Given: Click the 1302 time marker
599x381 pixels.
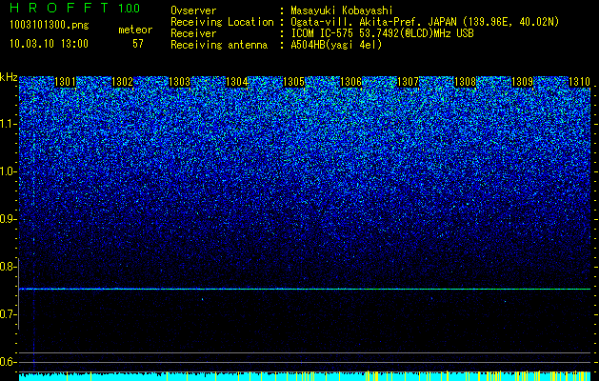Looking at the screenshot, I should pos(122,81).
